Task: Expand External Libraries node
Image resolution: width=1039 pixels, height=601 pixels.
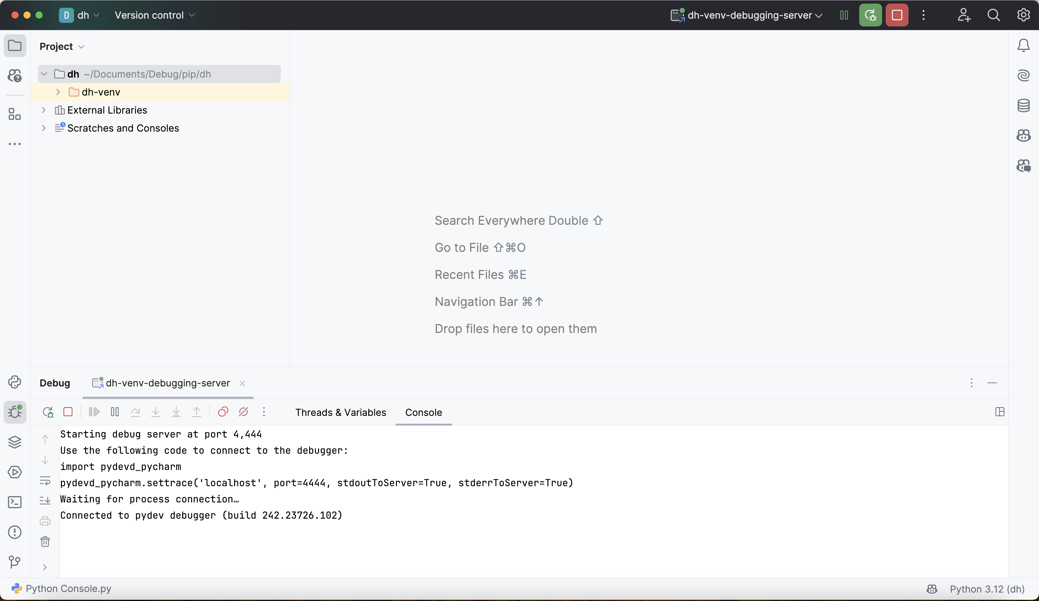Action: tap(44, 110)
